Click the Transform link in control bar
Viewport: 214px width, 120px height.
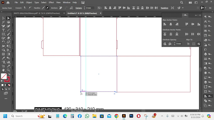coord(164,8)
